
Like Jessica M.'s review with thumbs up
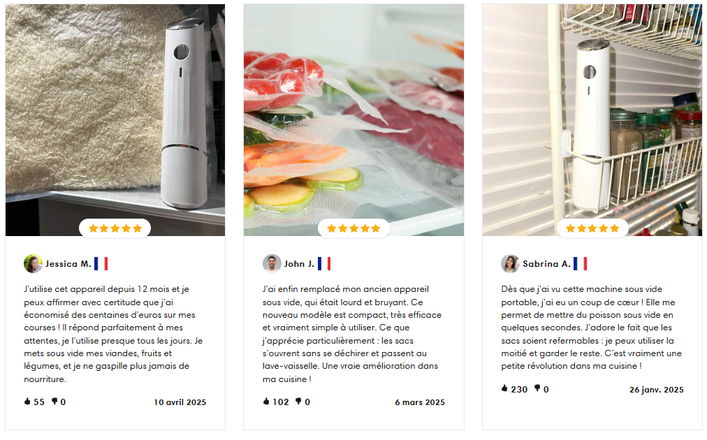(27, 401)
